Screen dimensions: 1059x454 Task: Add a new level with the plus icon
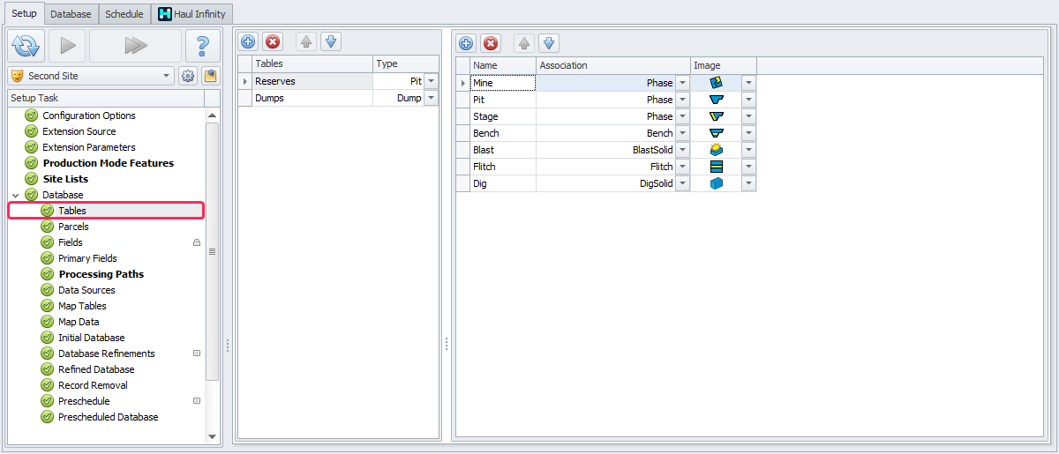[x=466, y=42]
